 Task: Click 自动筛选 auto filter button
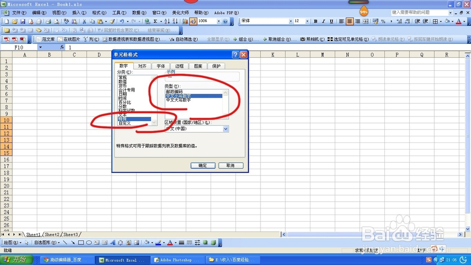point(184,40)
